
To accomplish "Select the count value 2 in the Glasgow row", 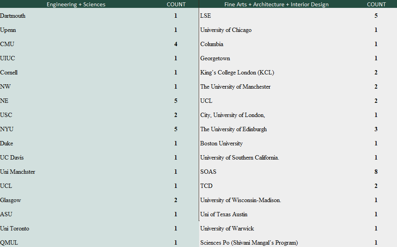I will point(176,200).
